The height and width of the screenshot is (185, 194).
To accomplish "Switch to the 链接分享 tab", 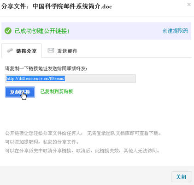I will (x=22, y=51).
